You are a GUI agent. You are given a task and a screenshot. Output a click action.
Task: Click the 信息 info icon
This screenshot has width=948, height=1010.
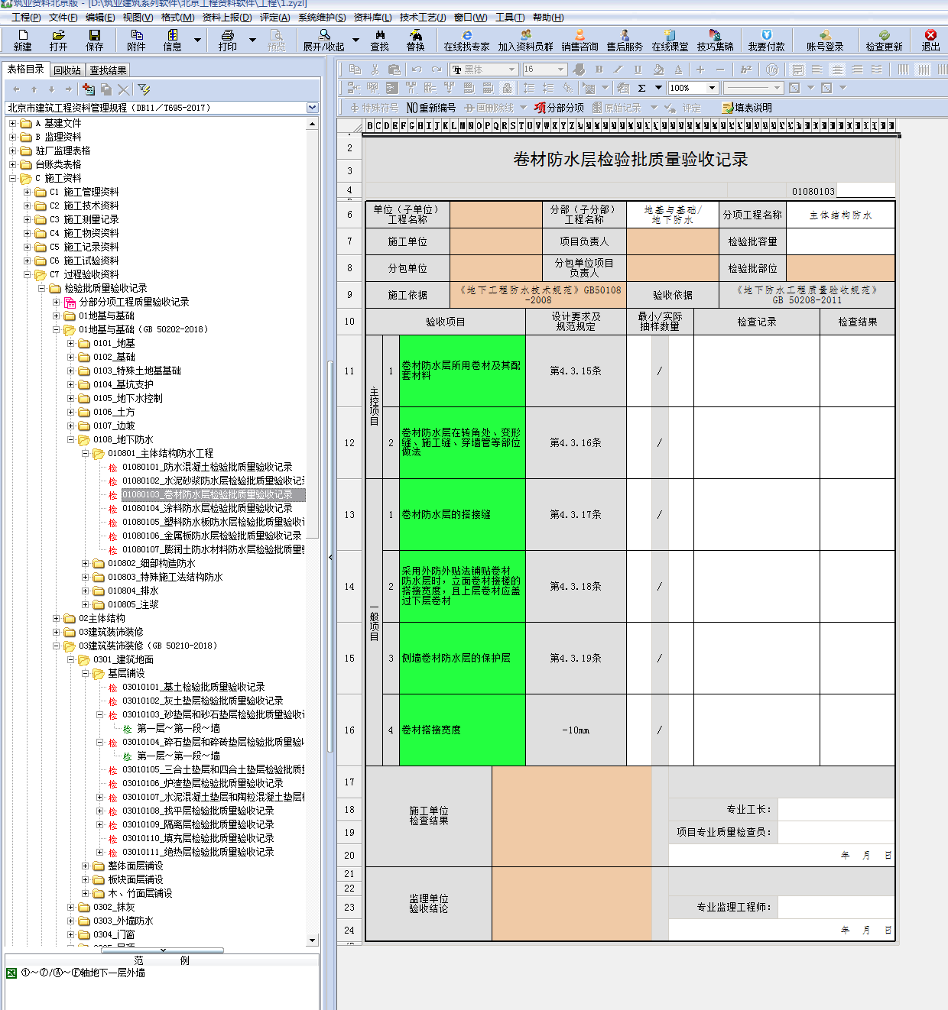[x=173, y=40]
